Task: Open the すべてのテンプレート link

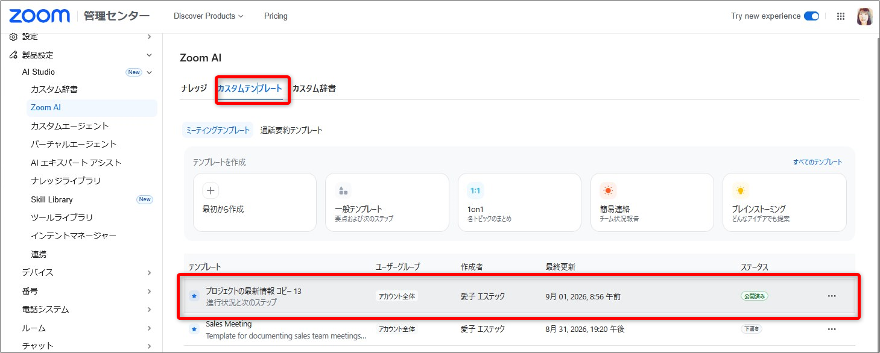Action: (x=817, y=162)
